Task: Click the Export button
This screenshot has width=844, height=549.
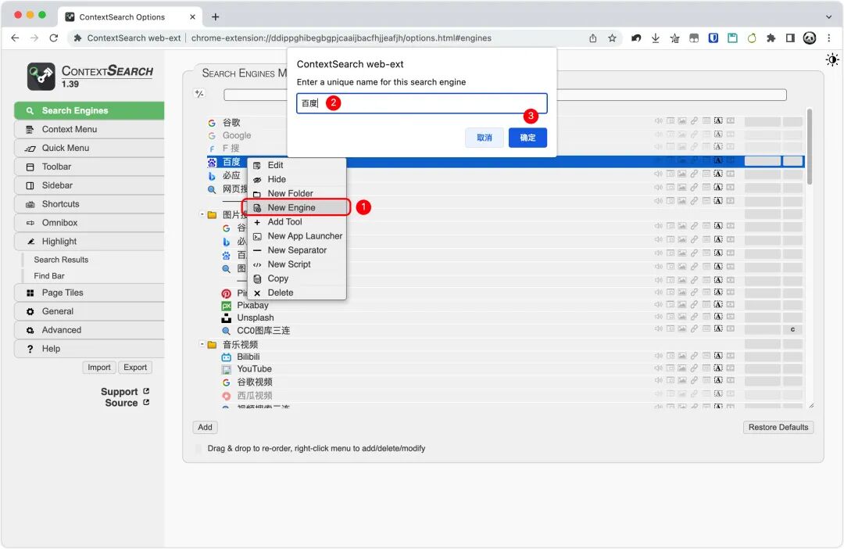Action: pyautogui.click(x=135, y=367)
